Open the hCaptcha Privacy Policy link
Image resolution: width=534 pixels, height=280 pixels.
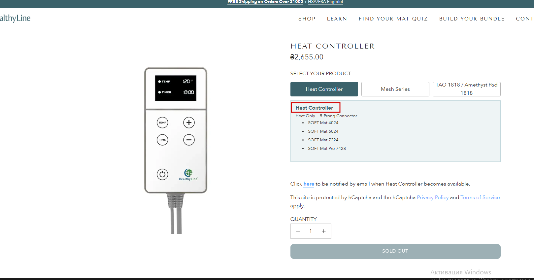433,197
